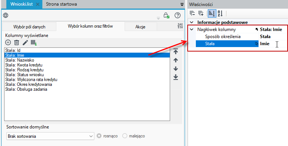
Task: Switch to Wybór pól danych tab
Action: [29, 27]
